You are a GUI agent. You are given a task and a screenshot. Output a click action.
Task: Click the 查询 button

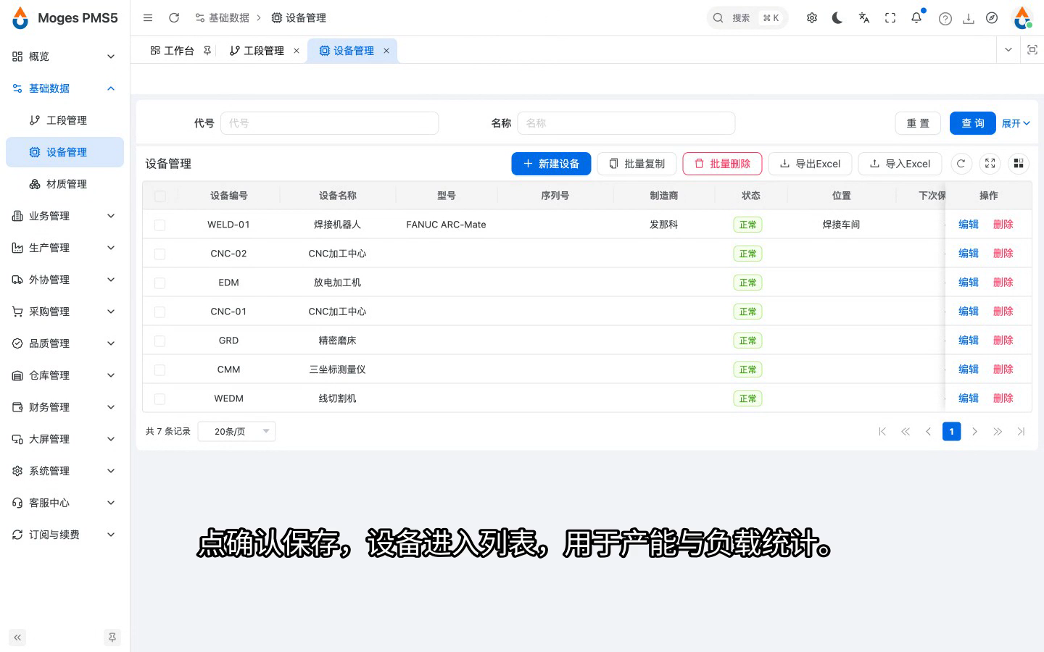coord(972,123)
